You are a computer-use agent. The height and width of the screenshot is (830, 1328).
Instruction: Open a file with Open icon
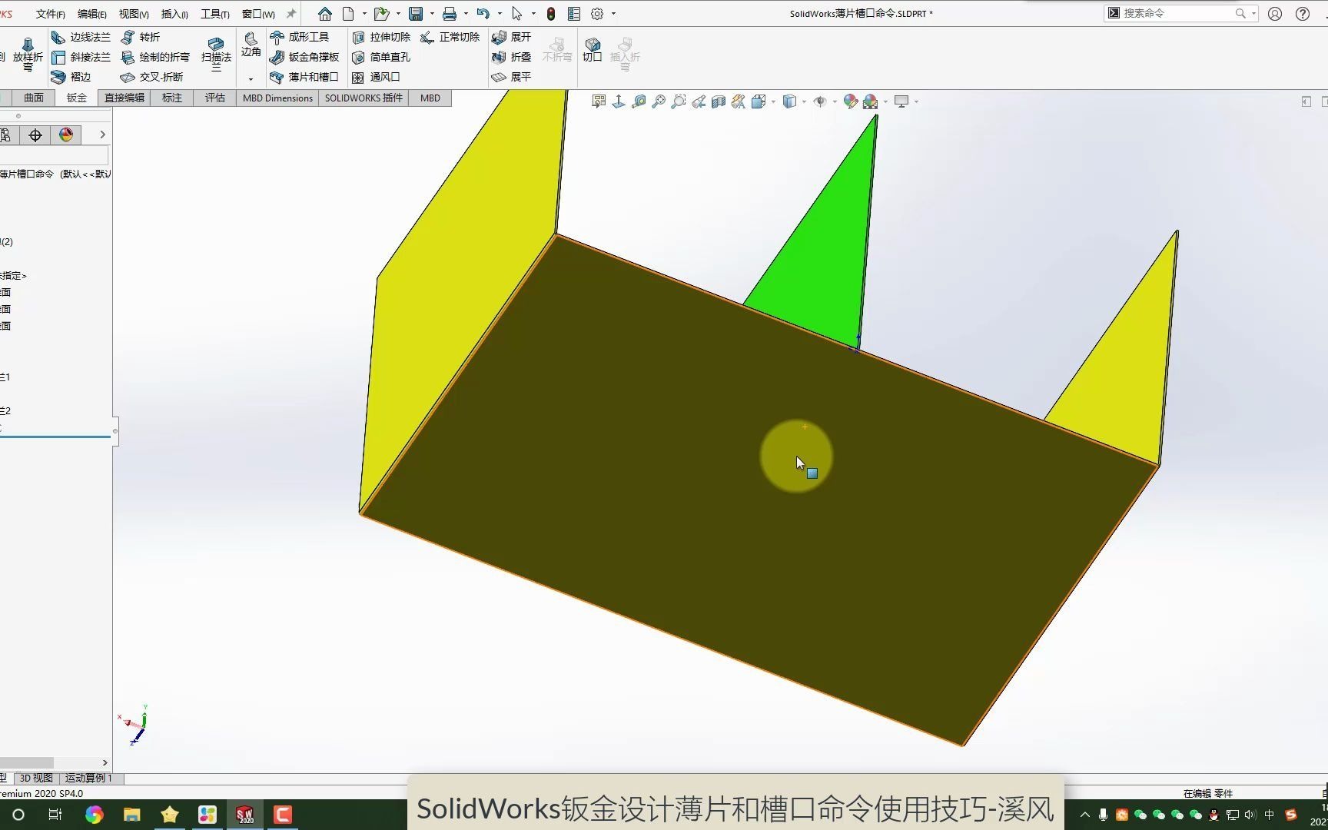pos(381,14)
